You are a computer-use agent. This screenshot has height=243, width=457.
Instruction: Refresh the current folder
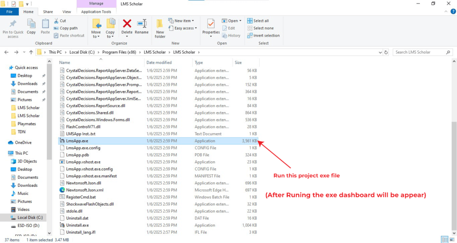[x=386, y=52]
